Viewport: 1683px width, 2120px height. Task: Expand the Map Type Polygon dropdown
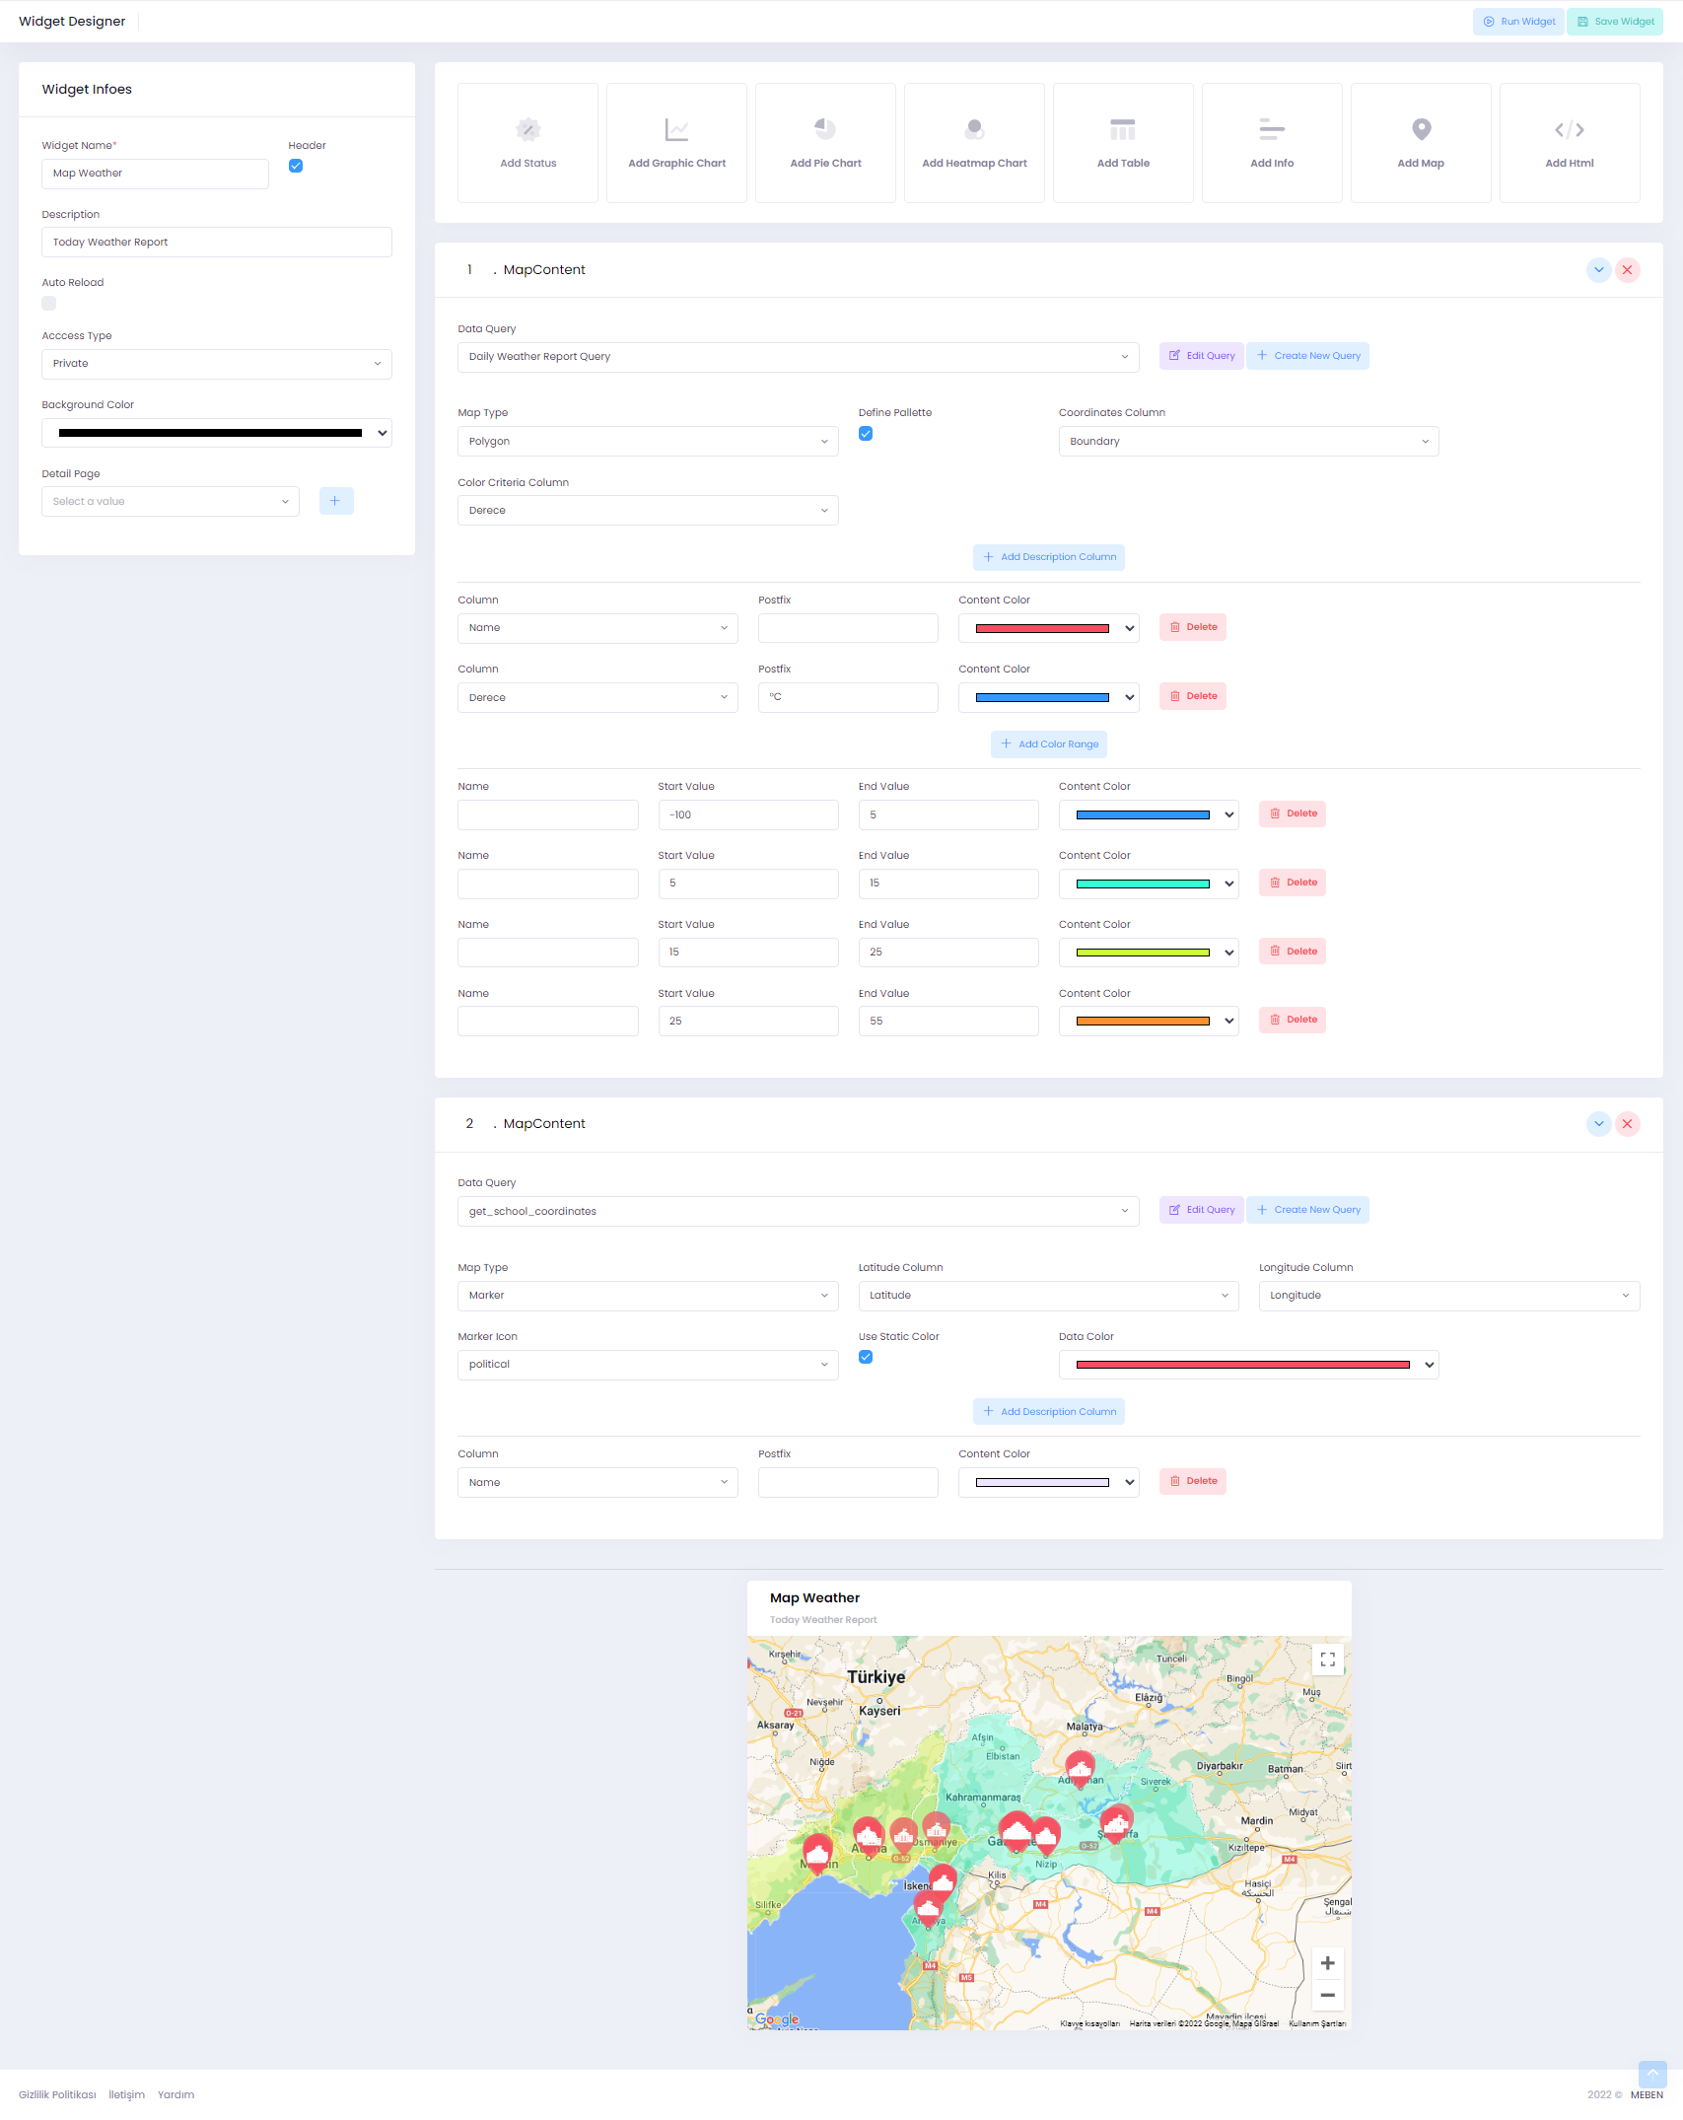(x=648, y=442)
